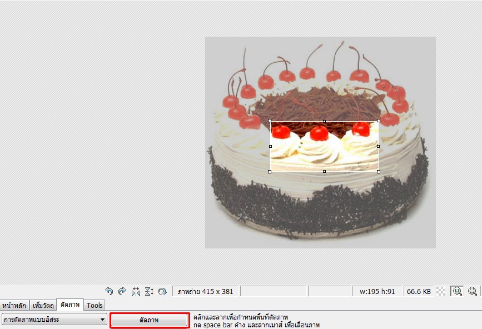Select the ตัดภาพ tab

tap(70, 305)
